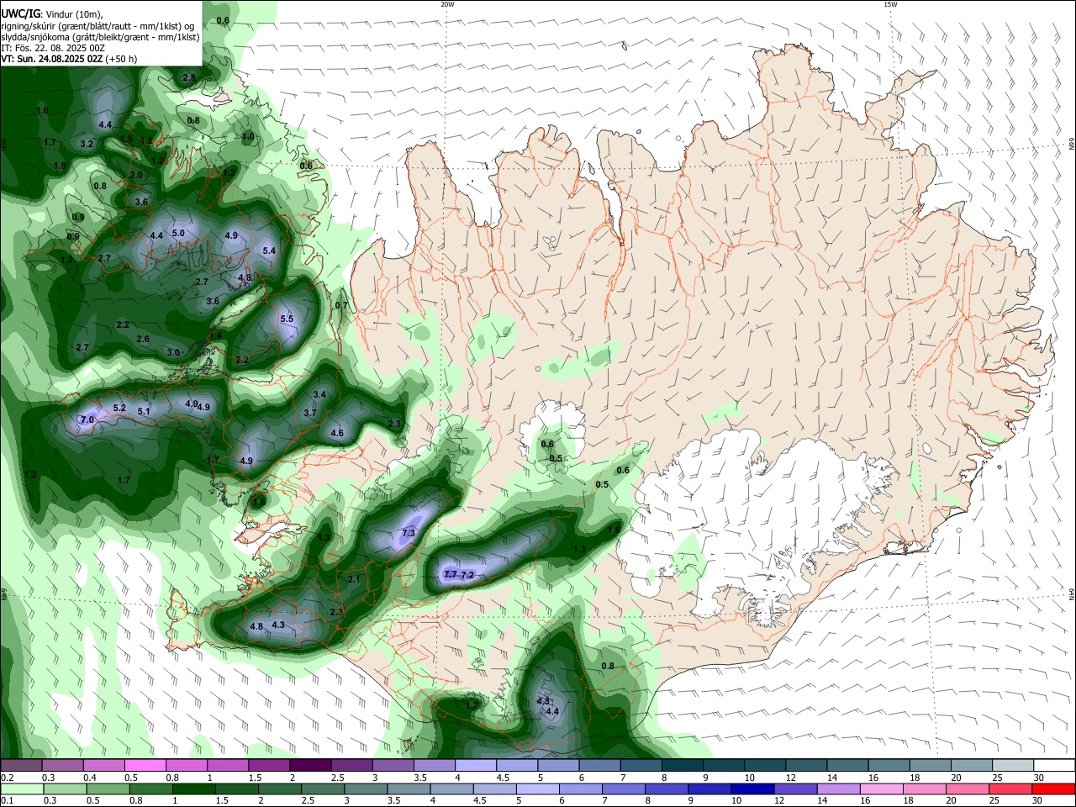The height and width of the screenshot is (807, 1076).
Task: Click the 3.2 value label
Action: click(87, 144)
